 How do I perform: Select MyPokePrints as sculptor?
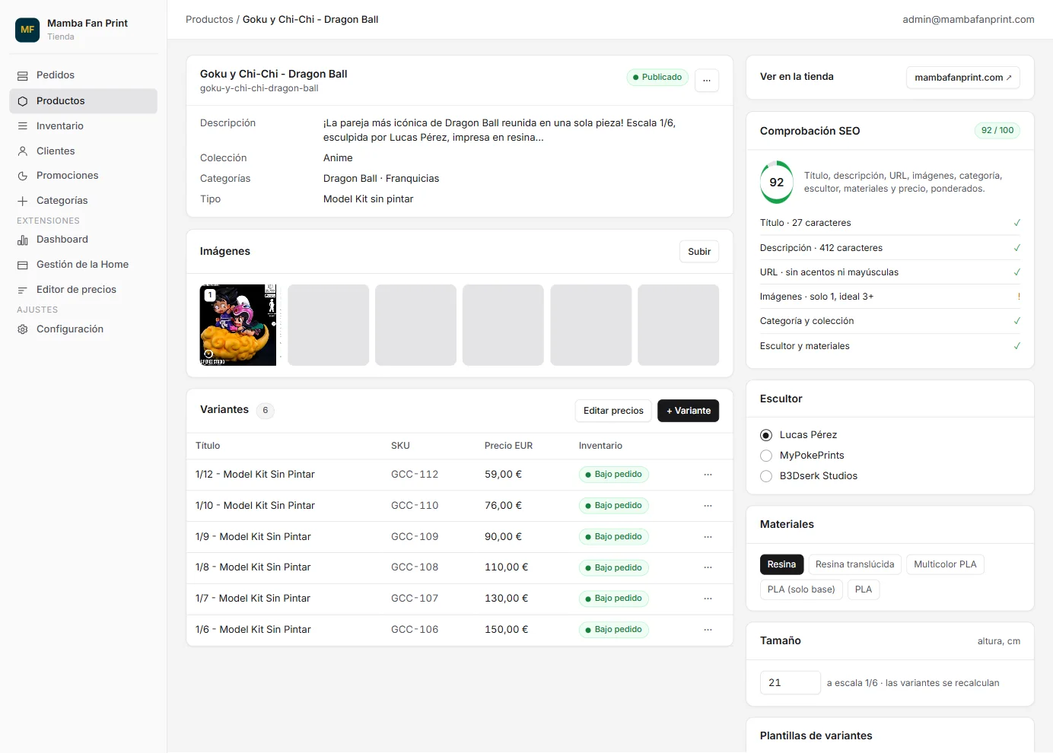[x=766, y=456]
